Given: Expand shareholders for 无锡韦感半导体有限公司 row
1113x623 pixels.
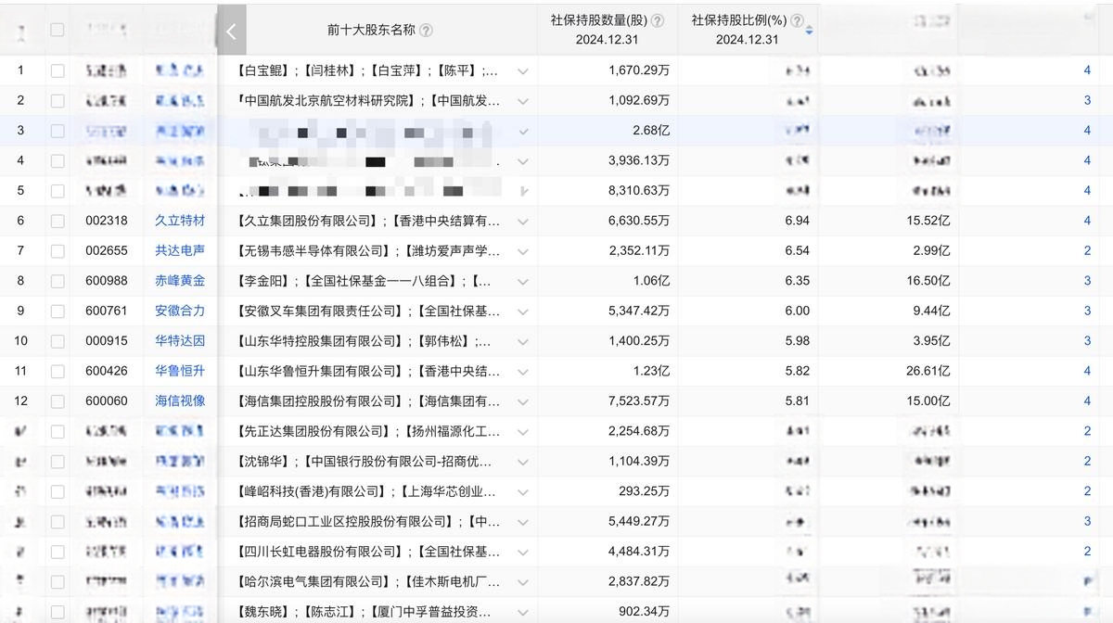Looking at the screenshot, I should coord(523,250).
